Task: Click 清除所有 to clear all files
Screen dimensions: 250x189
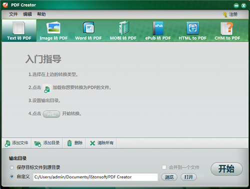Action: click(x=101, y=143)
